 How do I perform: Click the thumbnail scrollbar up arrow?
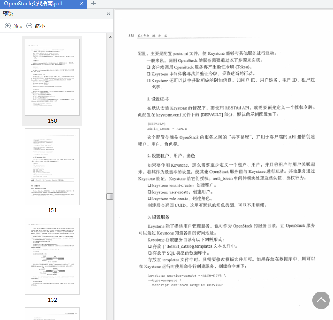110,37
